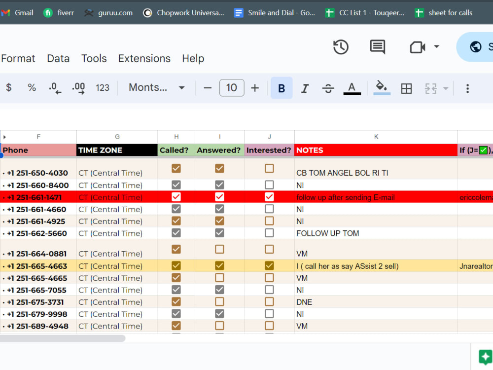Viewport: 493px width, 370px height.
Task: Open the Tools menu
Action: (94, 59)
